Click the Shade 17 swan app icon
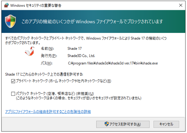Screen dimensions: 187x133 tap(30, 51)
